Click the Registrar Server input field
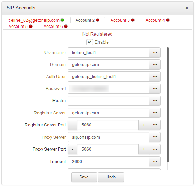The width and height of the screenshot is (196, 186). pyautogui.click(x=108, y=113)
